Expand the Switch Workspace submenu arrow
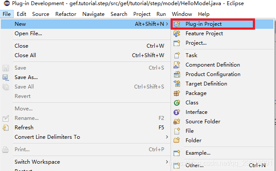Viewport: 276px width, 171px height. click(167, 162)
